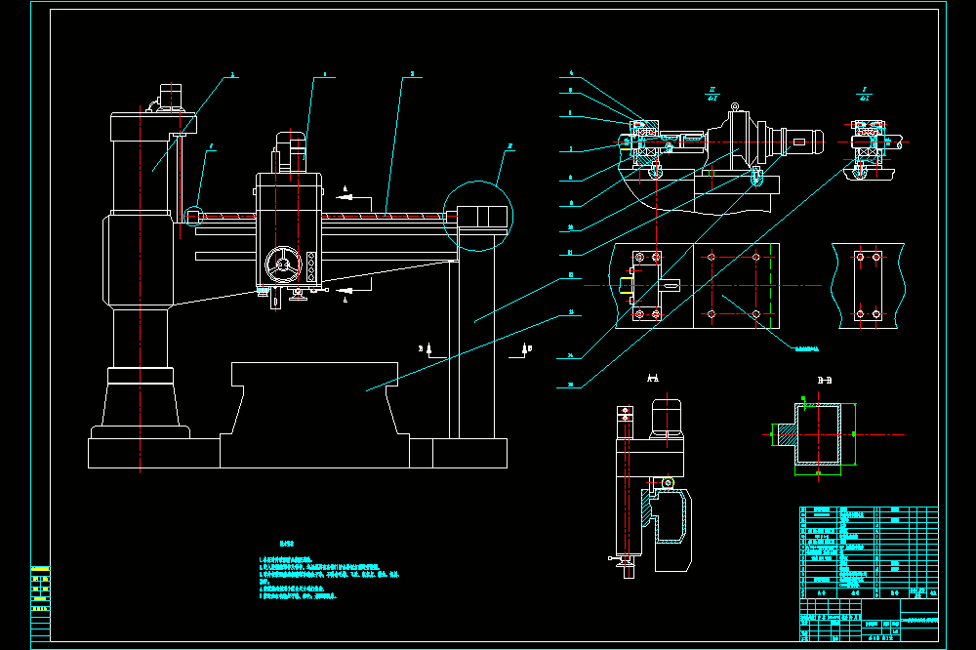The width and height of the screenshot is (976, 650).
Task: Click the B-B section view label
Action: pos(824,381)
